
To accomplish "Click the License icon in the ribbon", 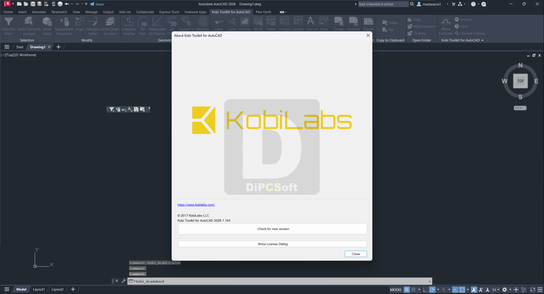I will tap(457, 19).
